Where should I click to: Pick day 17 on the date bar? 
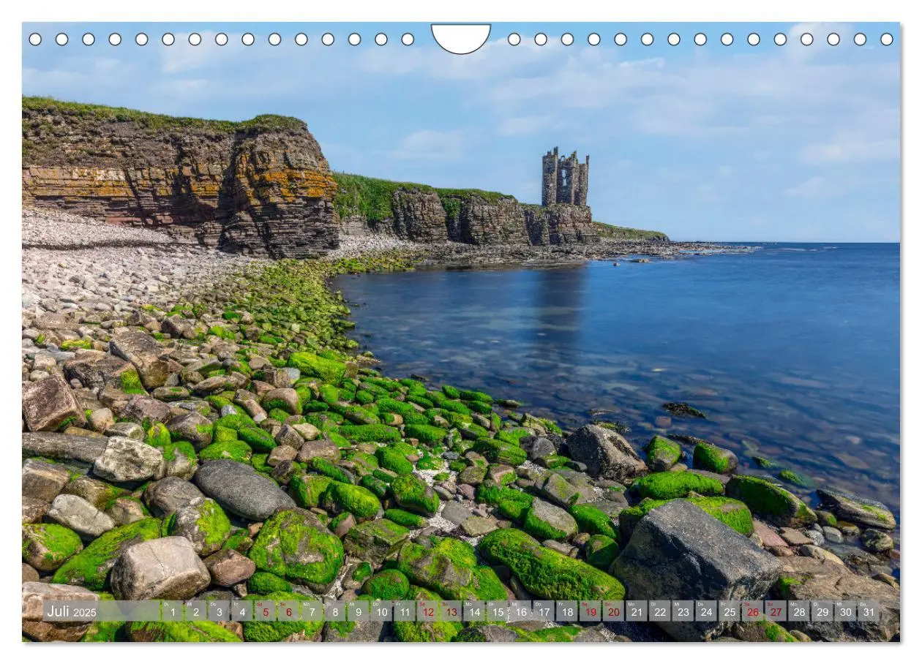(544, 611)
